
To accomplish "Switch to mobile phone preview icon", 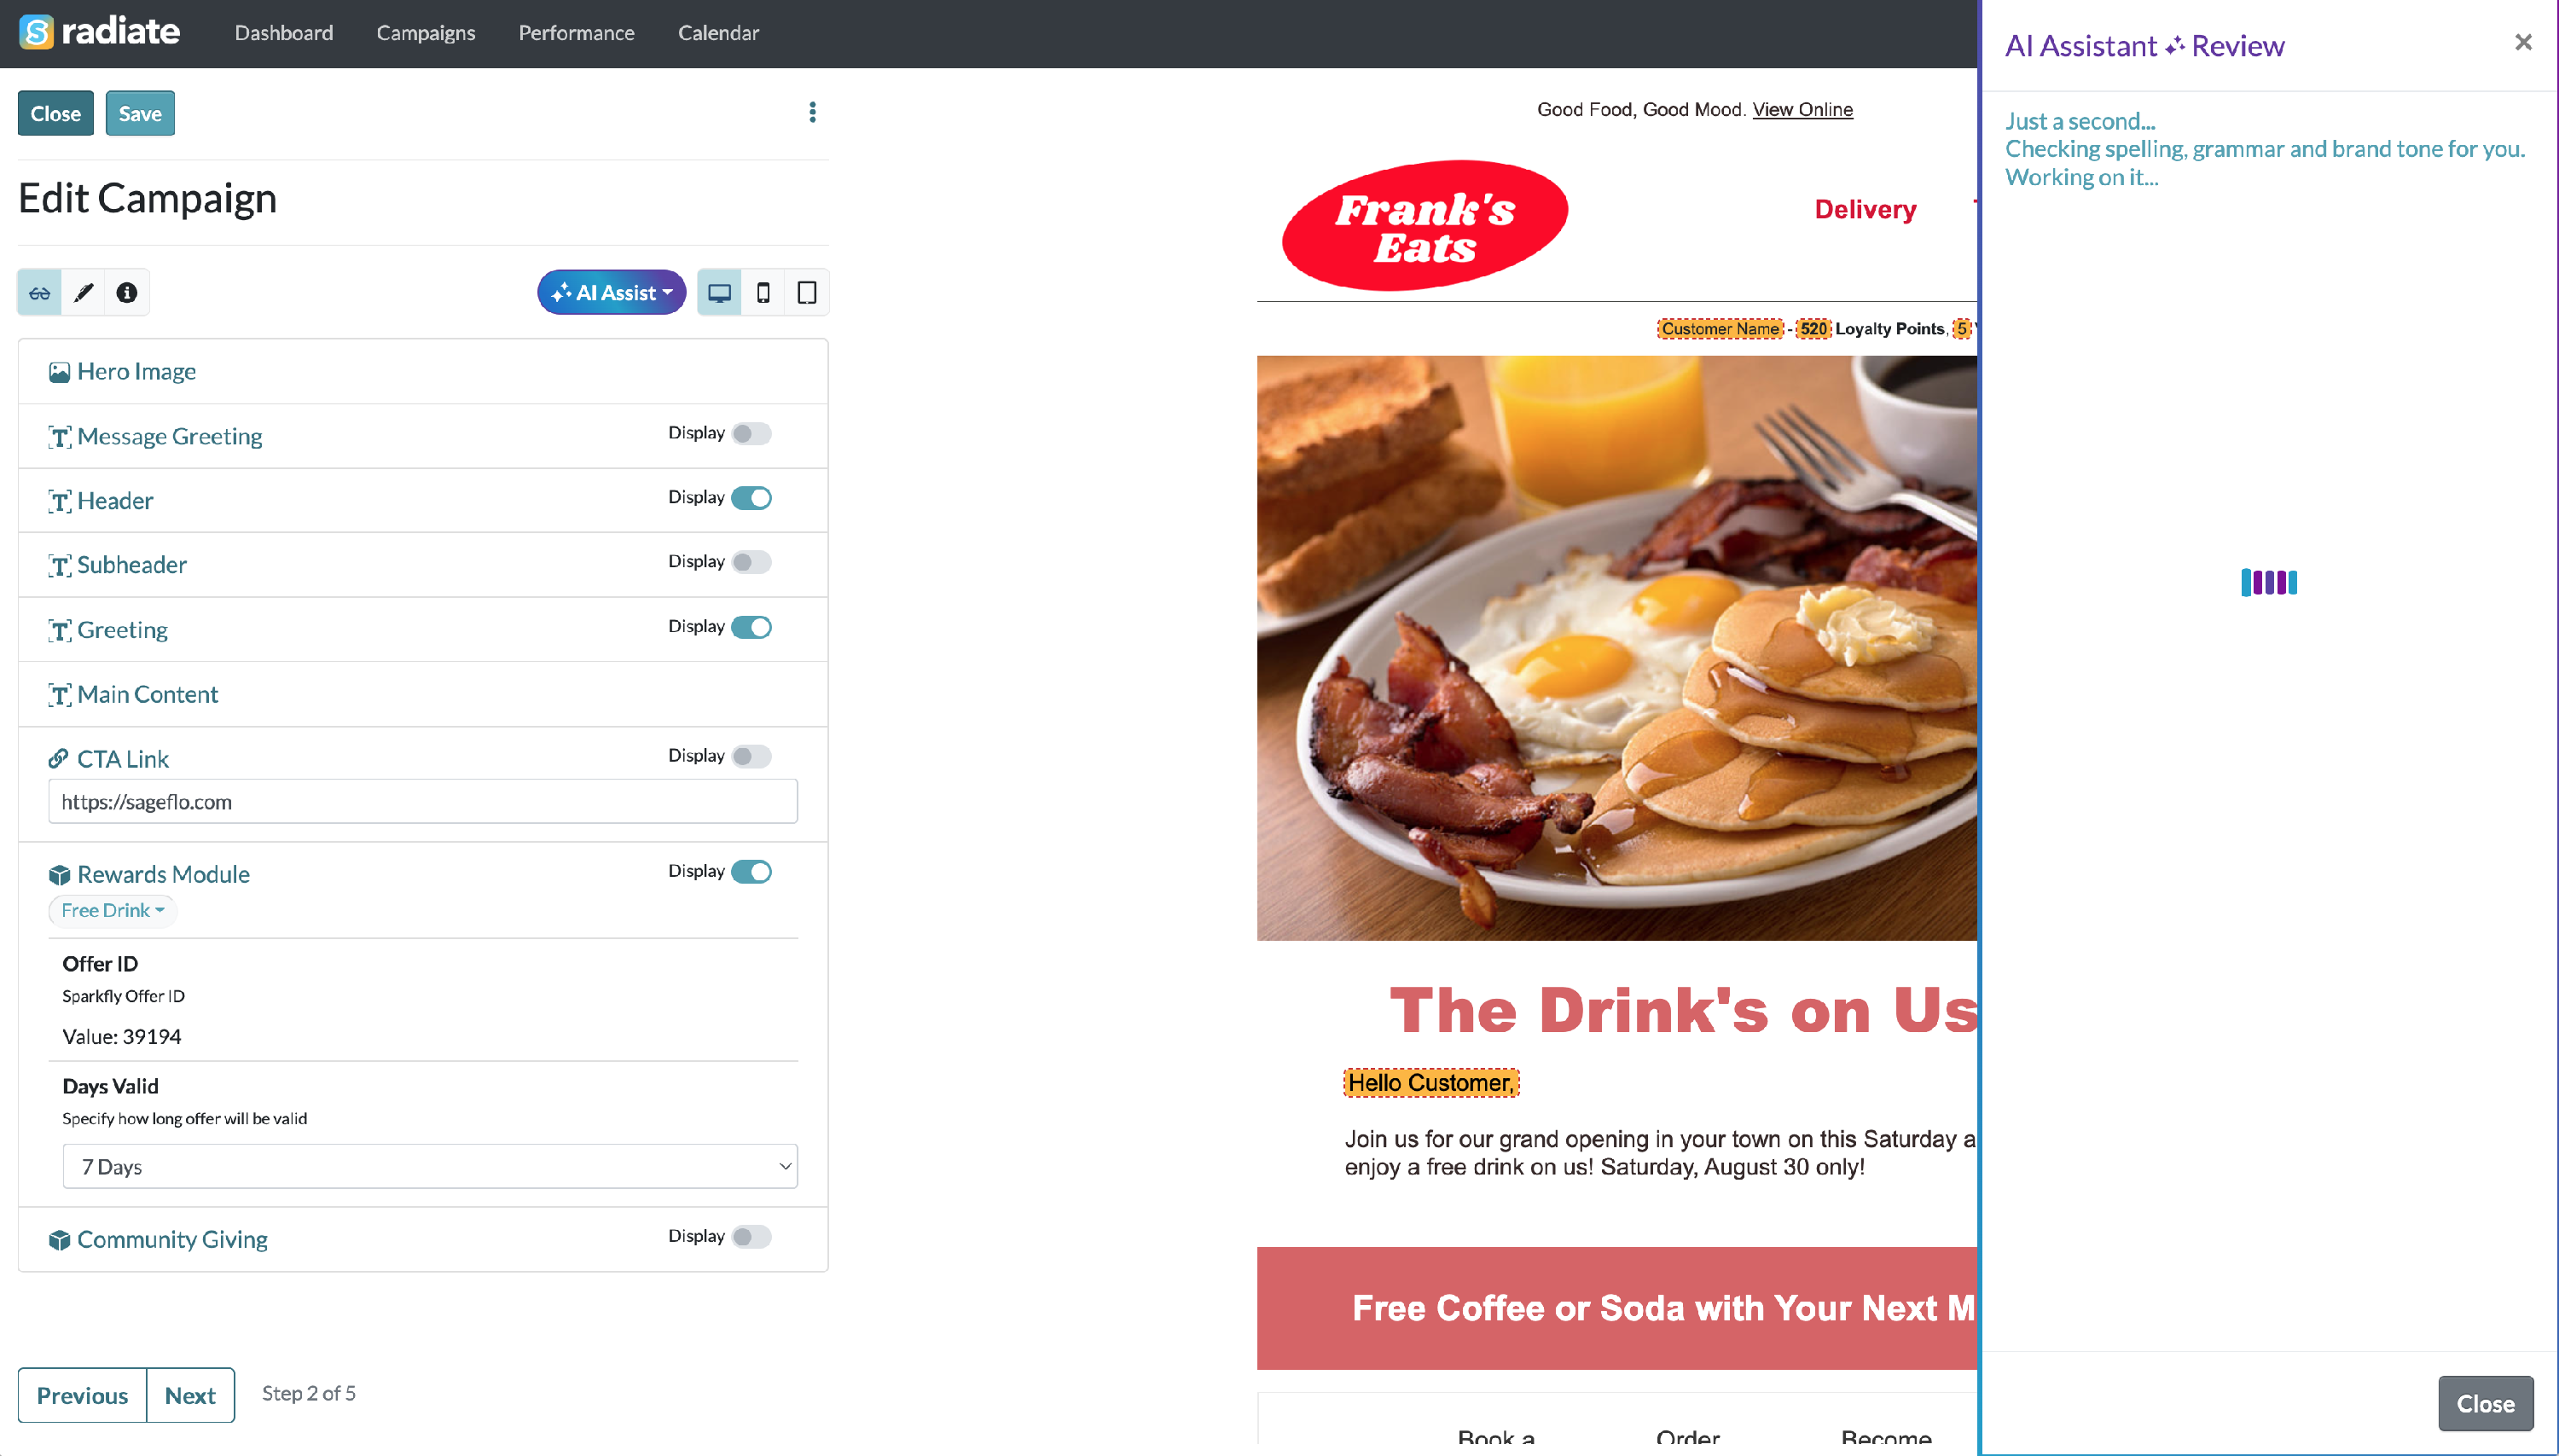I will [763, 293].
